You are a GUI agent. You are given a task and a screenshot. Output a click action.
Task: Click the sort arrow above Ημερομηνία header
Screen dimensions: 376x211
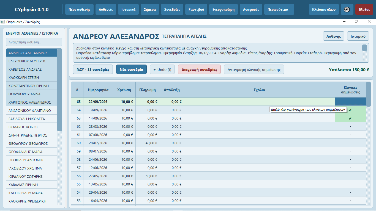98,82
